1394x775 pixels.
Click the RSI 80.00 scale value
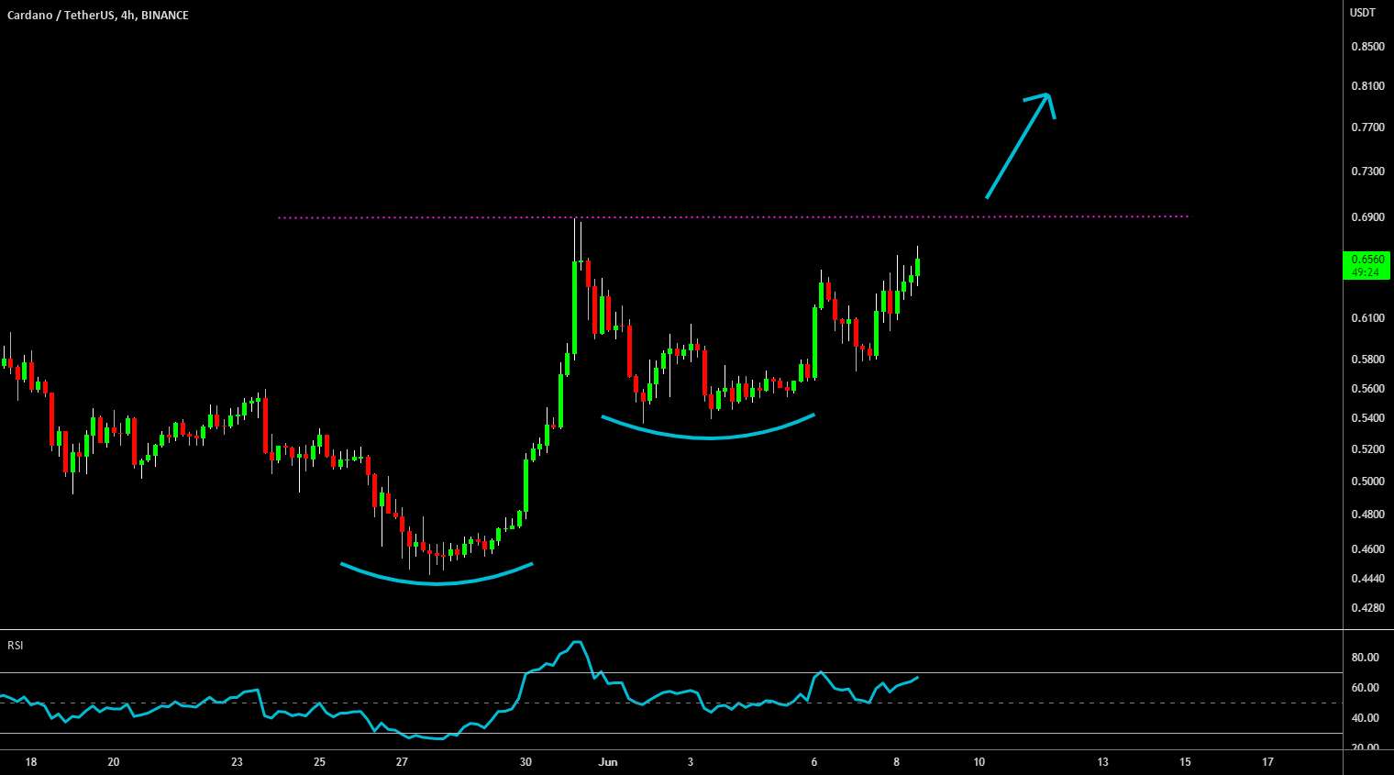[x=1365, y=658]
